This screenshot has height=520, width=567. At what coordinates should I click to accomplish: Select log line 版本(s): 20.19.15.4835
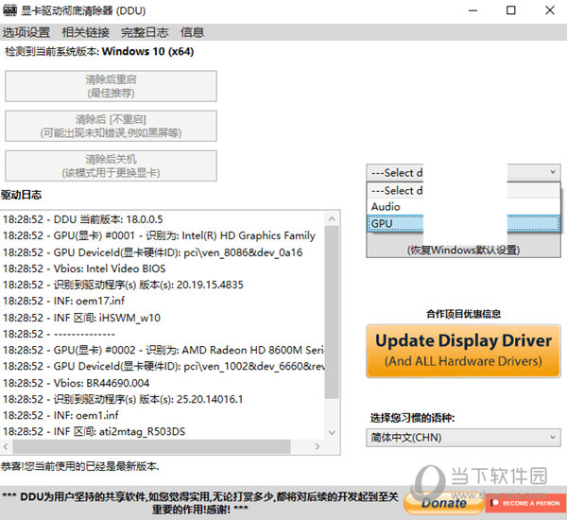click(x=123, y=285)
